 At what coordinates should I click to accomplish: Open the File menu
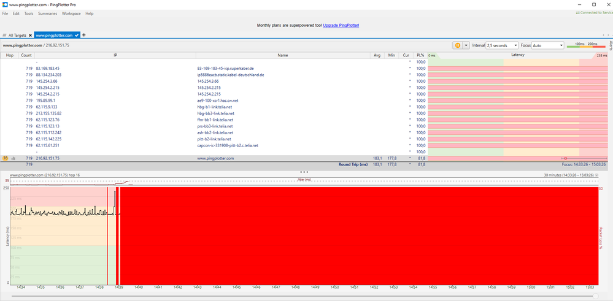coord(5,13)
